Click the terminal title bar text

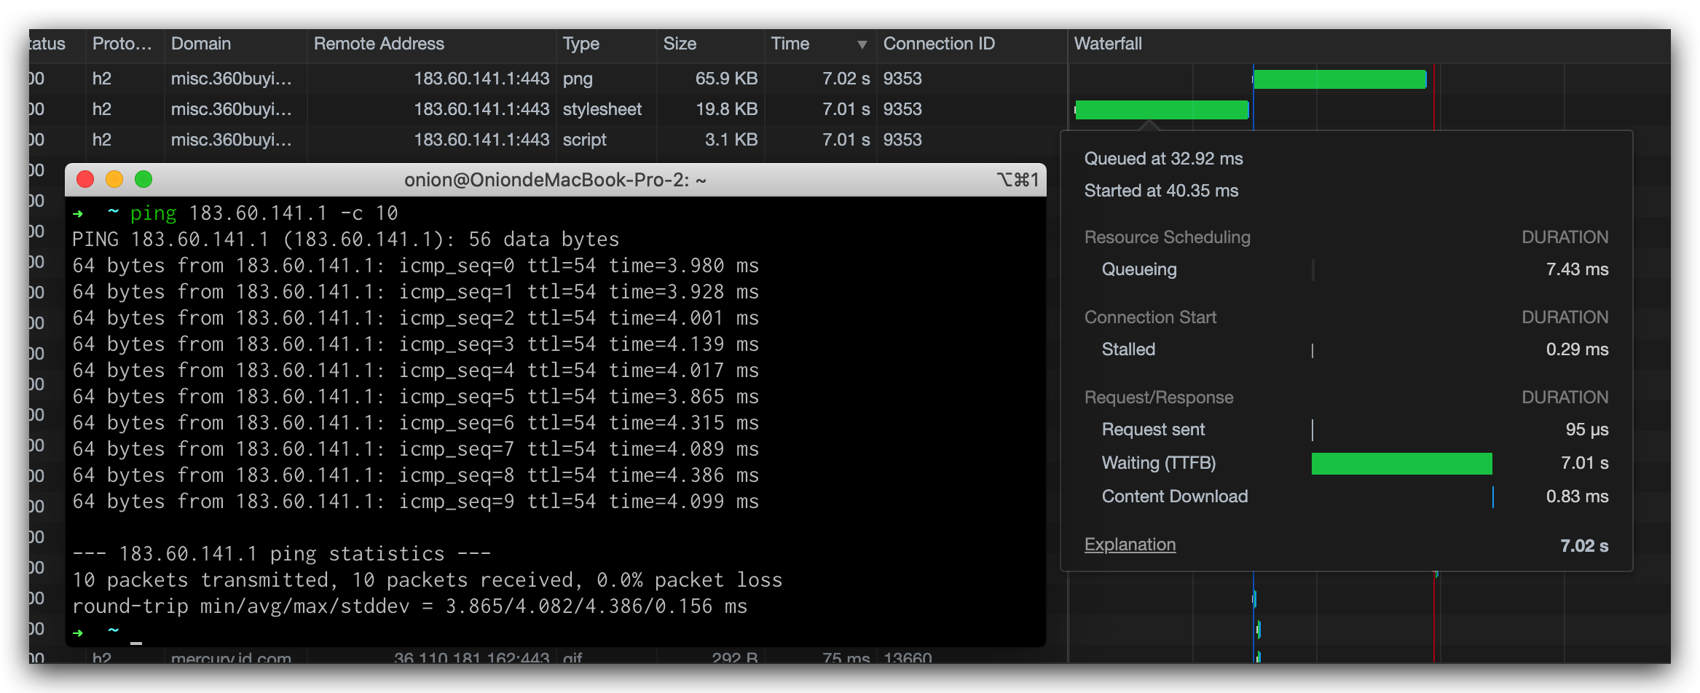555,180
